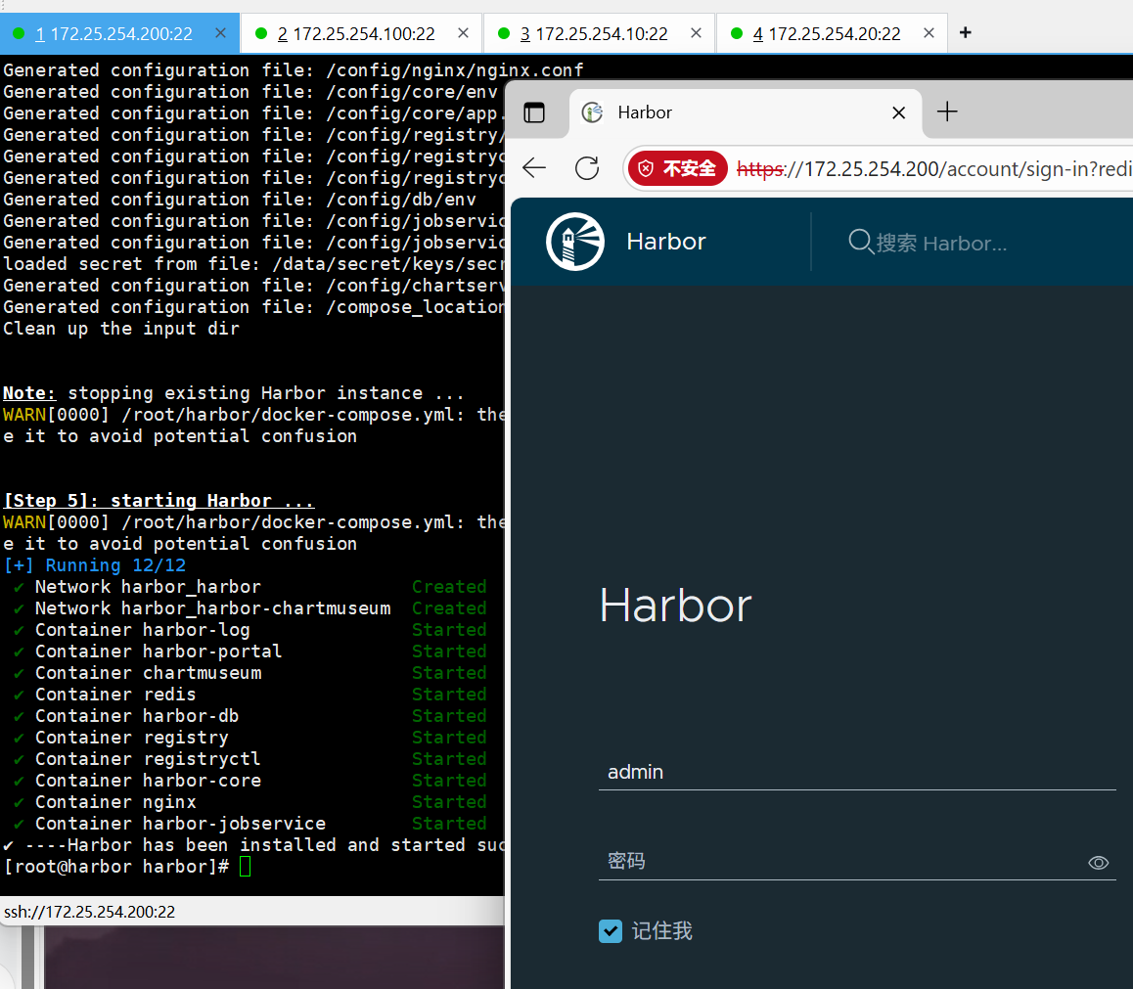Viewport: 1133px width, 989px height.
Task: Click the 'Note:' underlined text
Action: coord(29,393)
